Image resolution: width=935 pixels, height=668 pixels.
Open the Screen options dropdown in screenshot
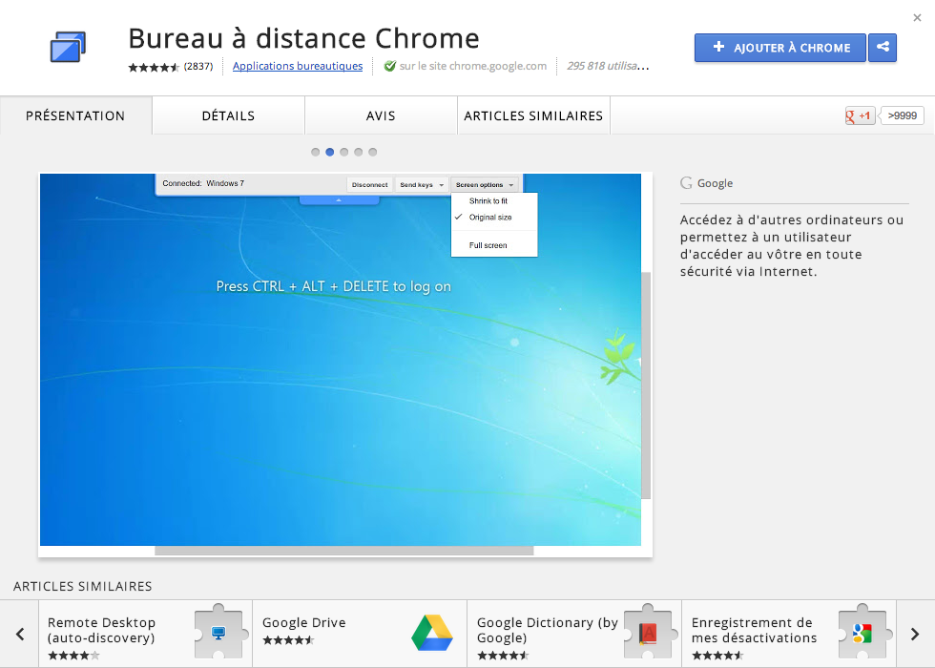click(x=485, y=185)
